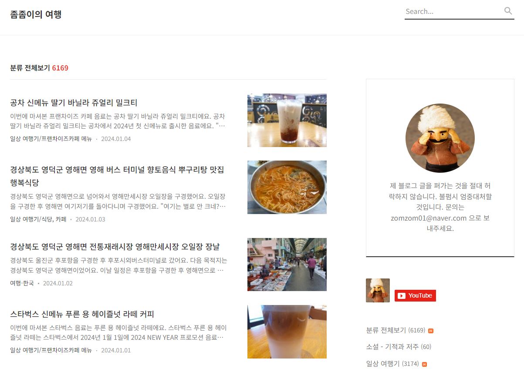Open category link 일상 여행기/프랜차이즈카페 메뉴 under 공차 post
Image resolution: width=524 pixels, height=372 pixels.
click(x=51, y=139)
